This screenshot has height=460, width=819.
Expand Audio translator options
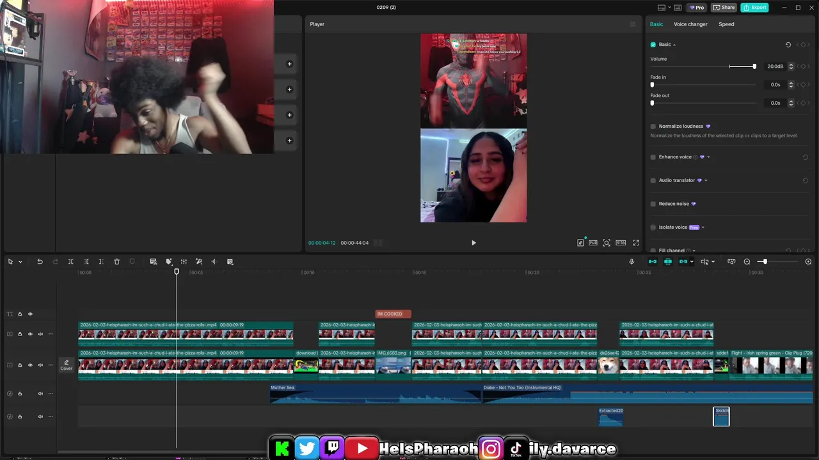pos(706,181)
